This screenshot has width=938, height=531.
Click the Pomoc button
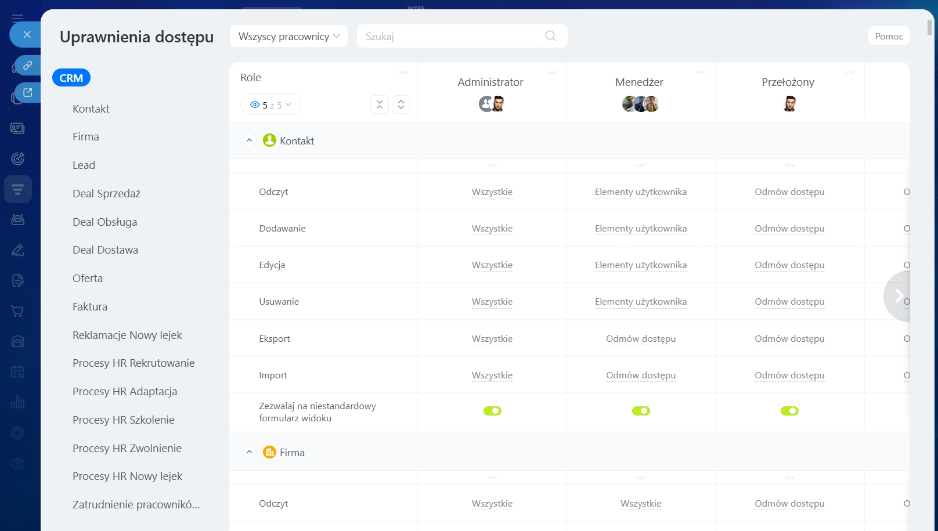click(888, 36)
